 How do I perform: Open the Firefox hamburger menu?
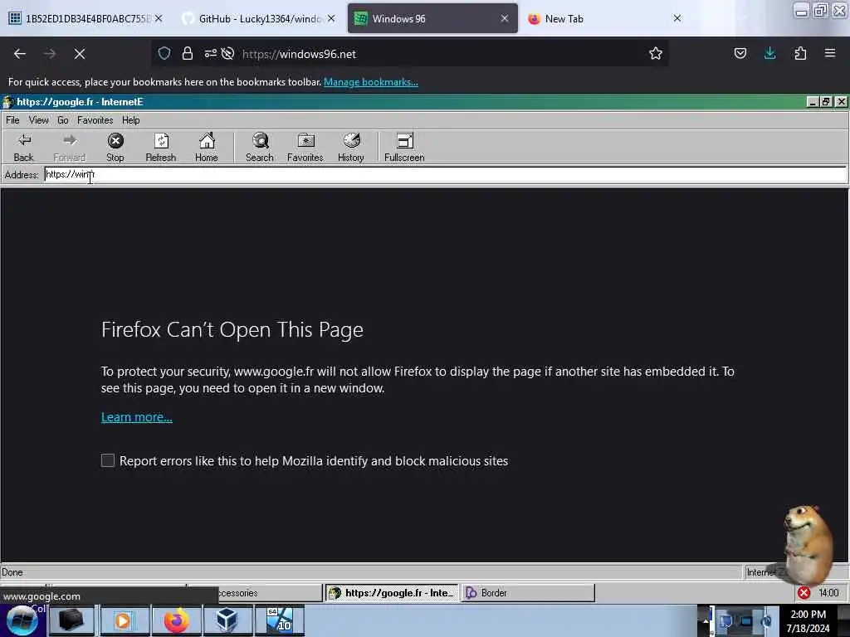(830, 54)
